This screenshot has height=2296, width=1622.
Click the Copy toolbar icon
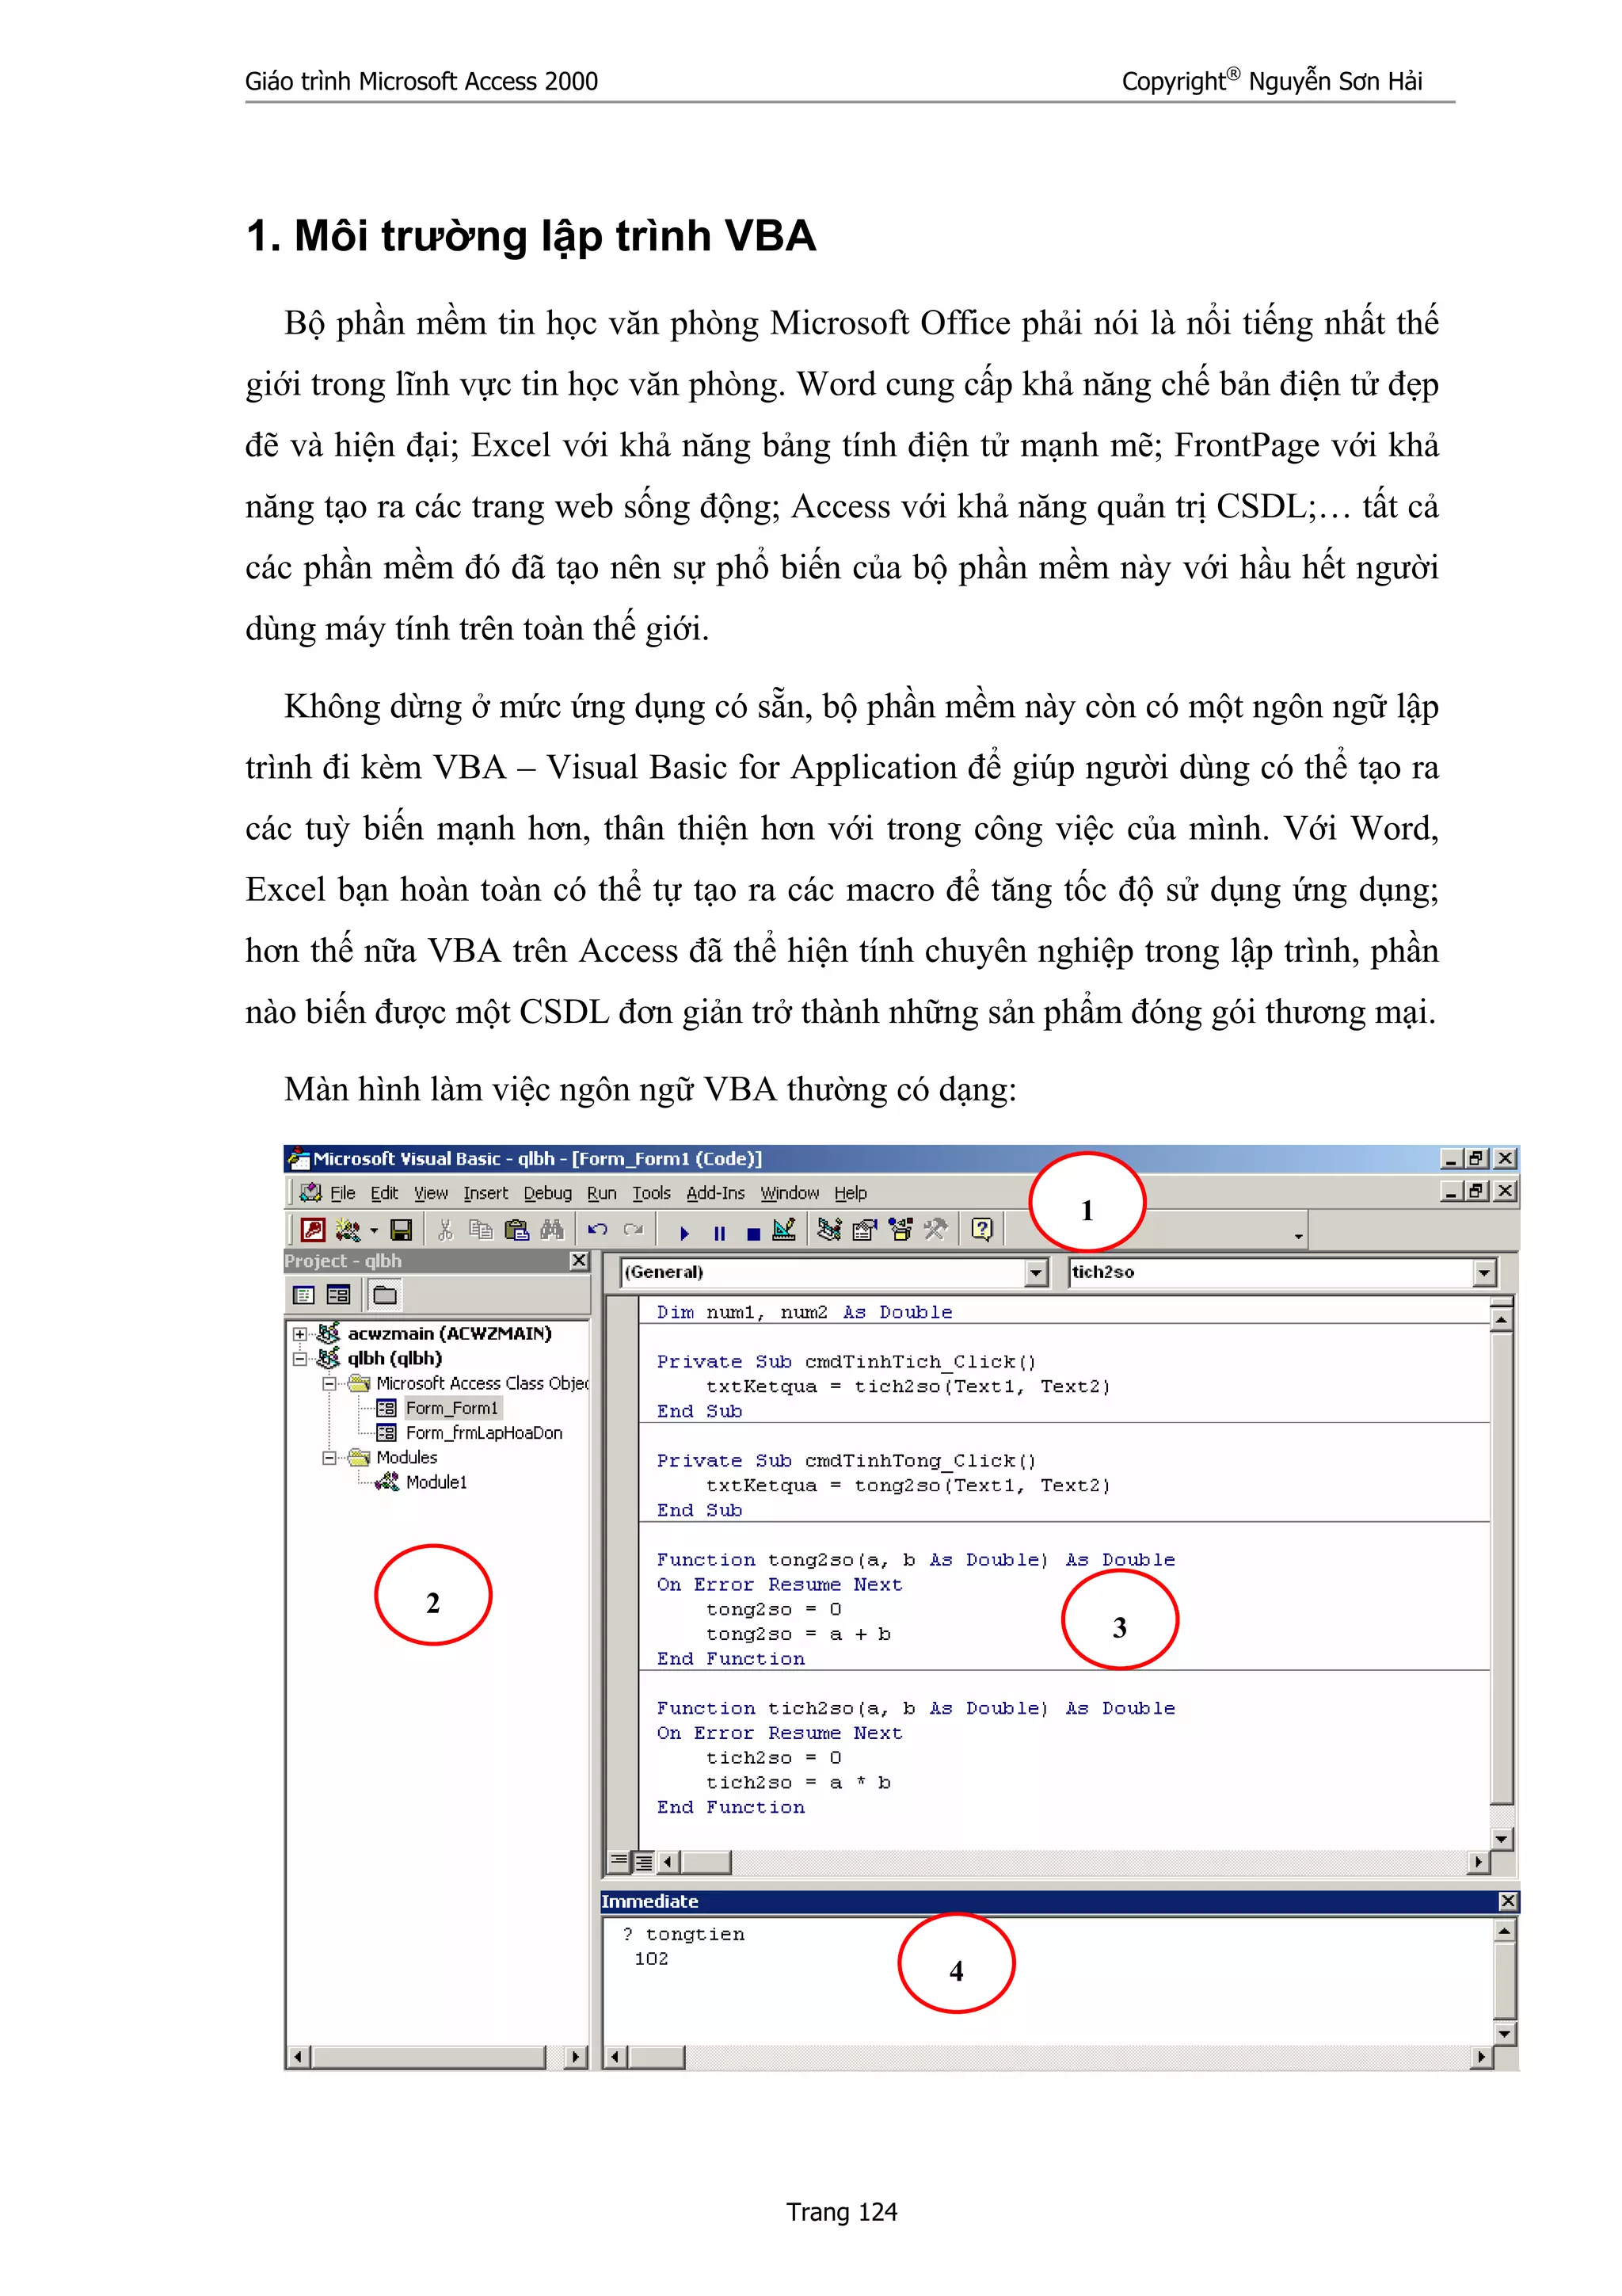pyautogui.click(x=481, y=1230)
